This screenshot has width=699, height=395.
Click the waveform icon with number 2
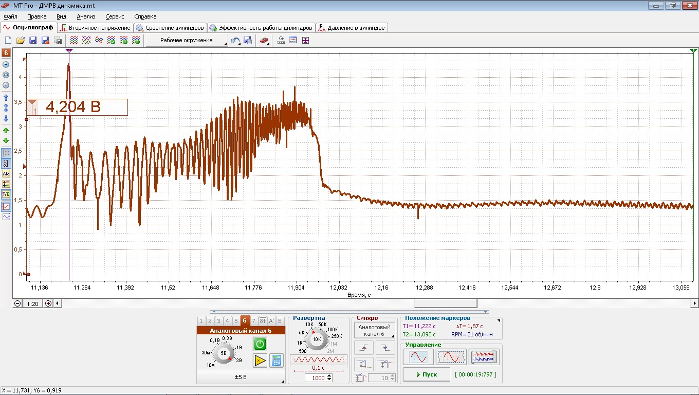coord(136,40)
